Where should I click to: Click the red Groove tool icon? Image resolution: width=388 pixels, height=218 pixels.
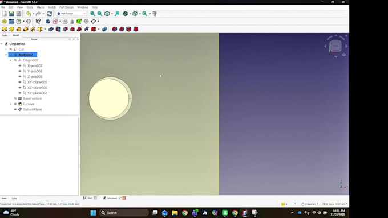(x=65, y=29)
